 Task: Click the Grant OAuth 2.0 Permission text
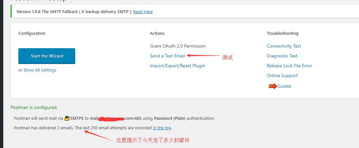[178, 46]
